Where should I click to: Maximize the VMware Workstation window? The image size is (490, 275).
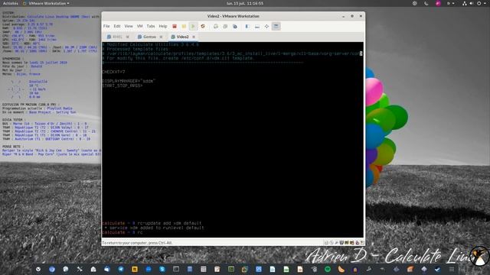(352, 16)
